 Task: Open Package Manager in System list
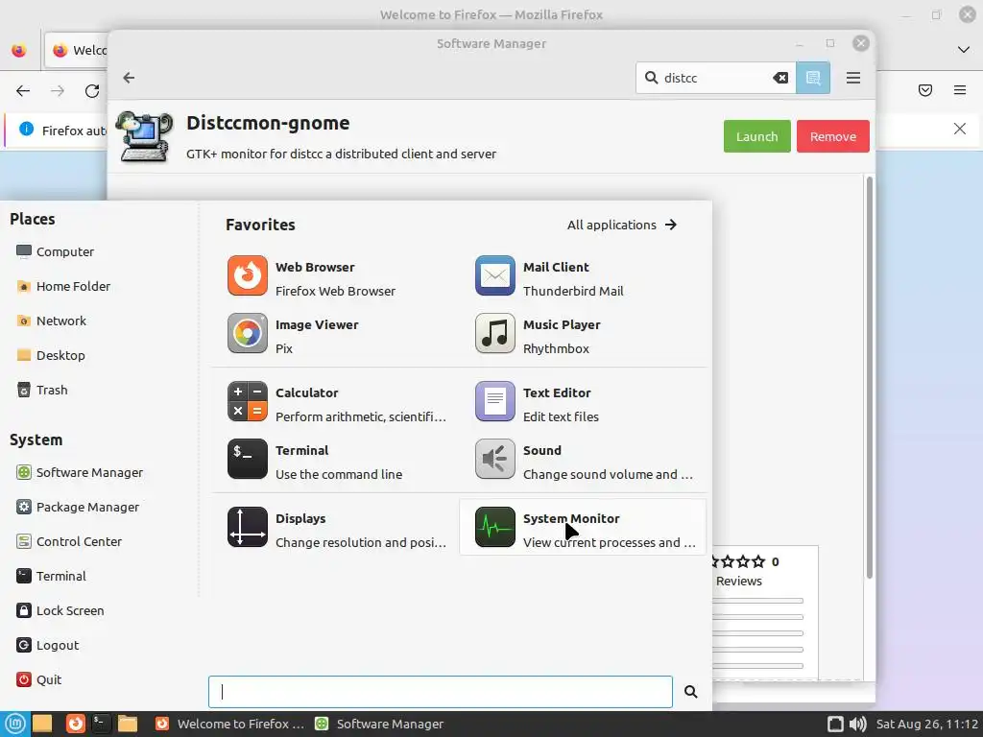[78, 507]
